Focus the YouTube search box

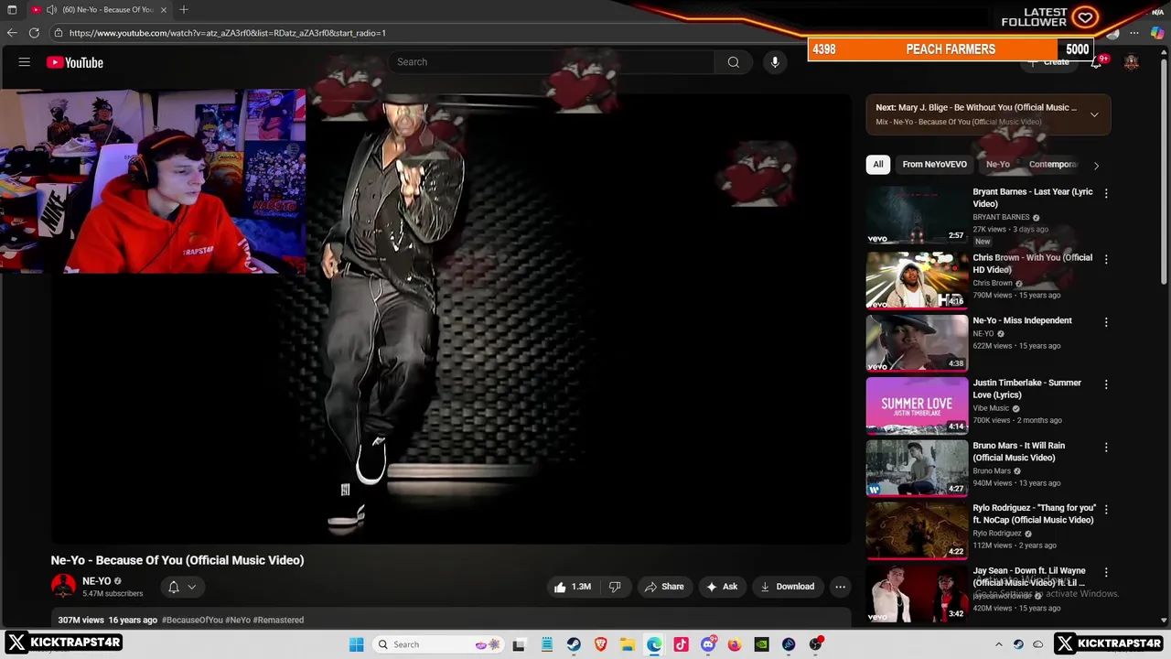click(x=552, y=62)
